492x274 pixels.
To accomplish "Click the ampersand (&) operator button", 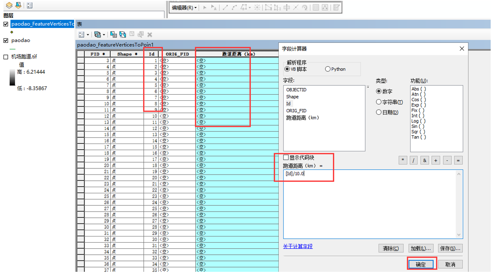I will tap(424, 161).
